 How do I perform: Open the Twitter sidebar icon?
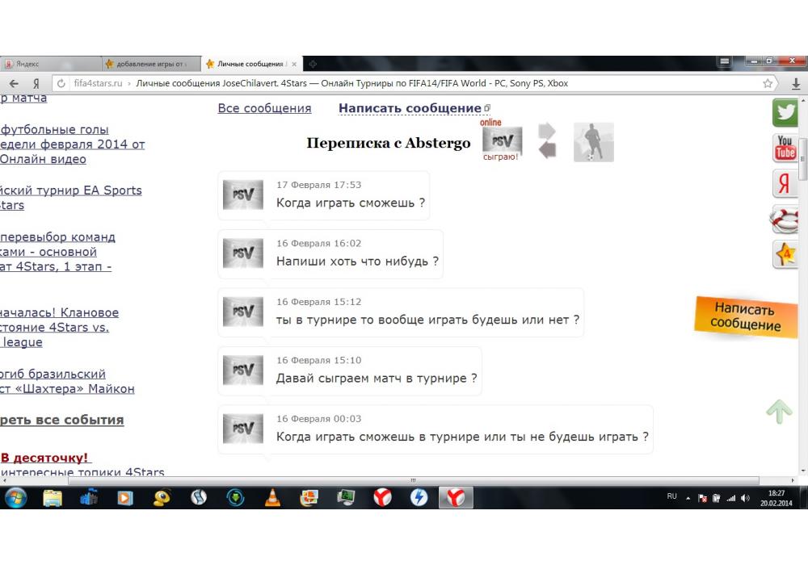coord(785,111)
